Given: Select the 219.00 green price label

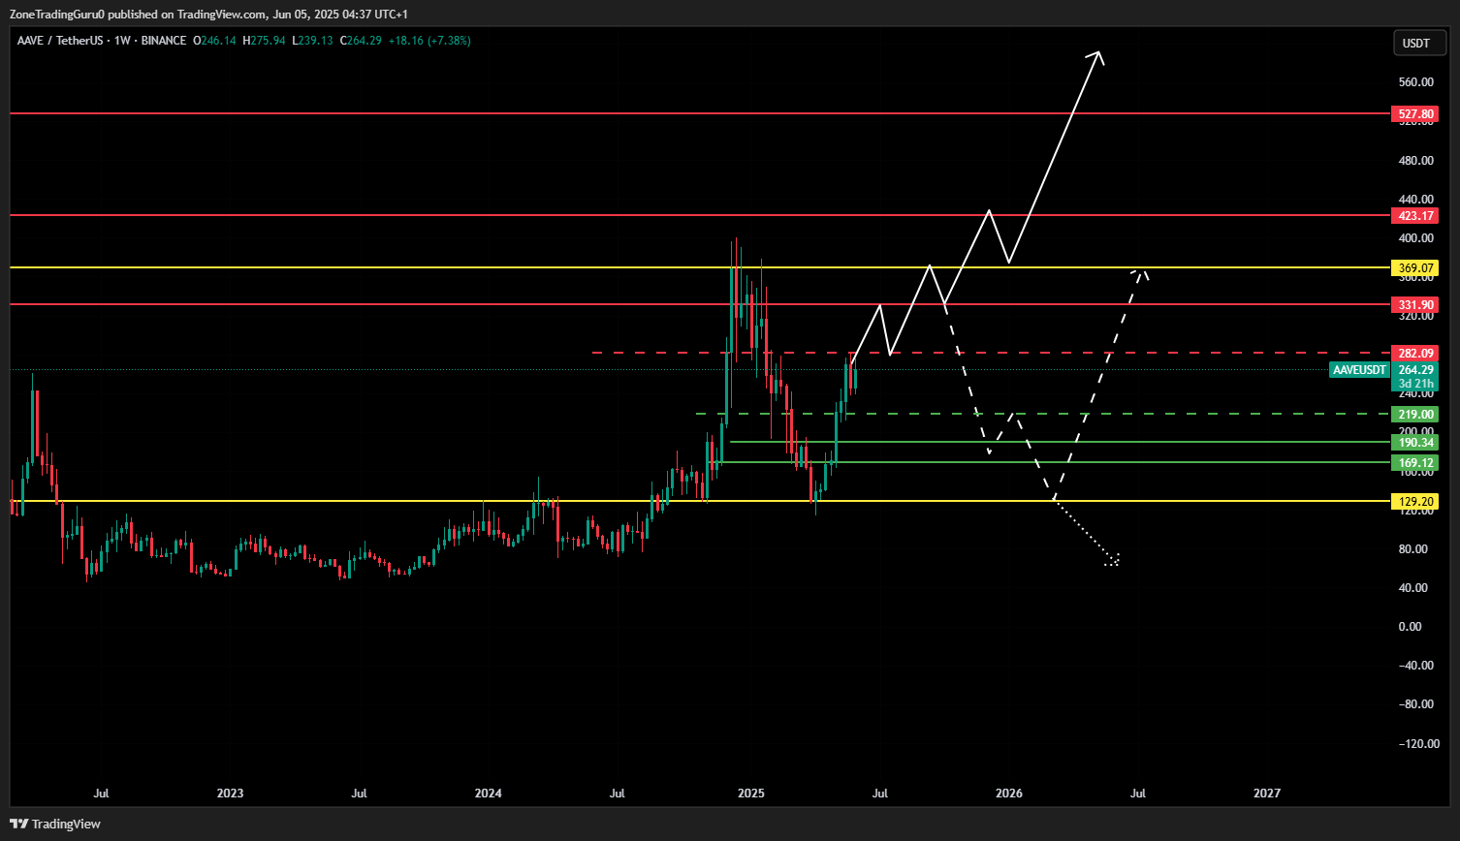Looking at the screenshot, I should [1415, 414].
